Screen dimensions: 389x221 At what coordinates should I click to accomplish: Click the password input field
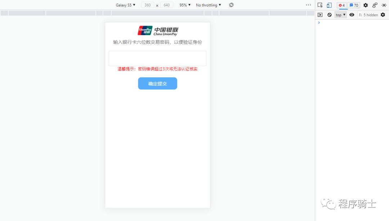[x=157, y=58]
